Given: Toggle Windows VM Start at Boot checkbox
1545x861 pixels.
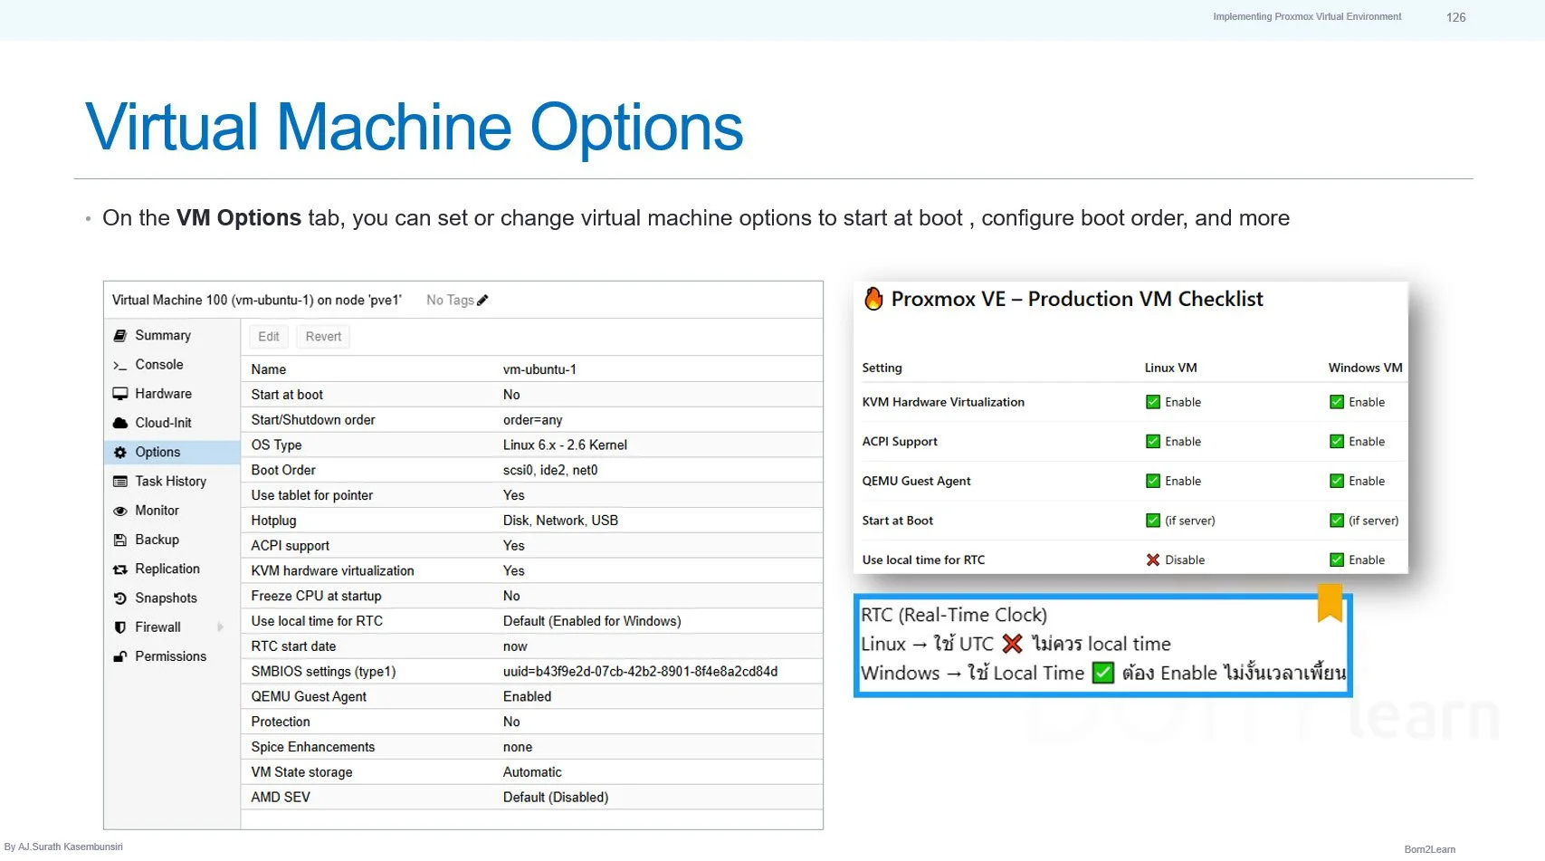Looking at the screenshot, I should [x=1336, y=521].
